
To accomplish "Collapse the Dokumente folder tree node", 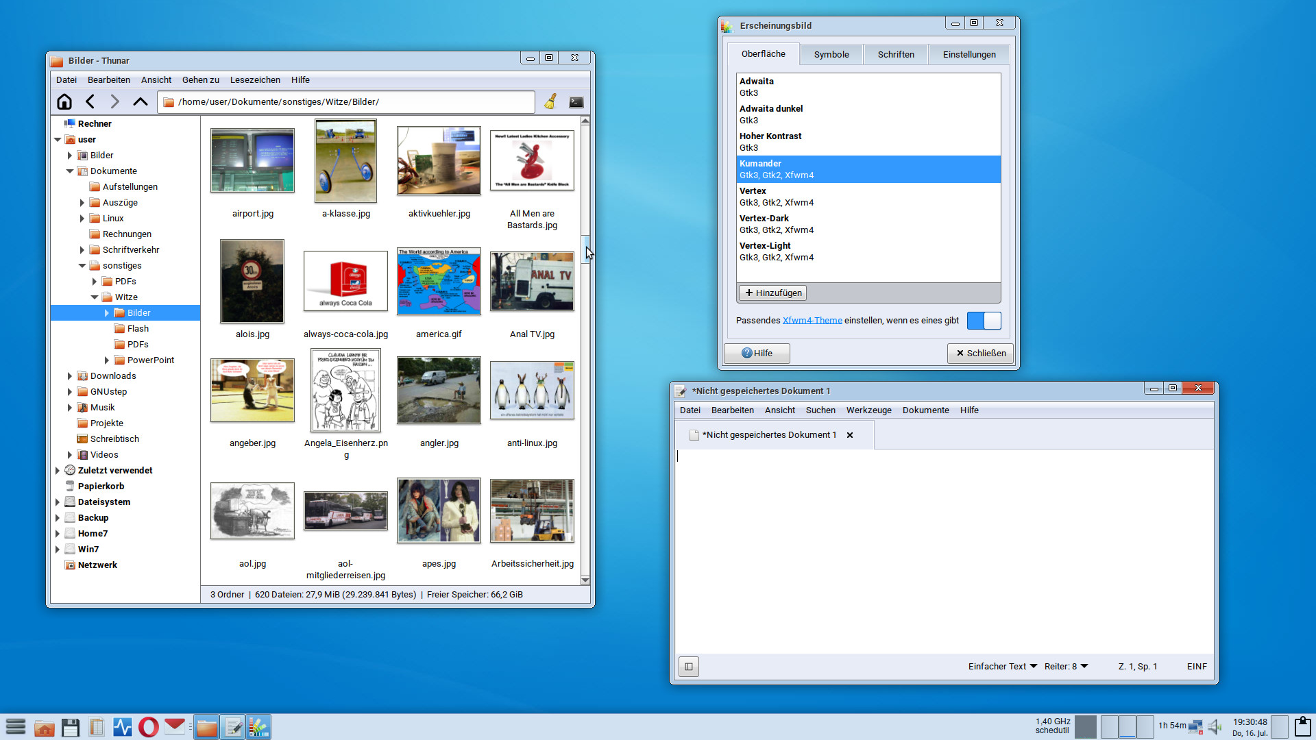I will tap(70, 171).
